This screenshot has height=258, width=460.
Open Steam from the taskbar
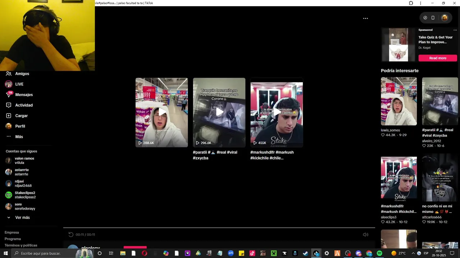click(x=305, y=253)
